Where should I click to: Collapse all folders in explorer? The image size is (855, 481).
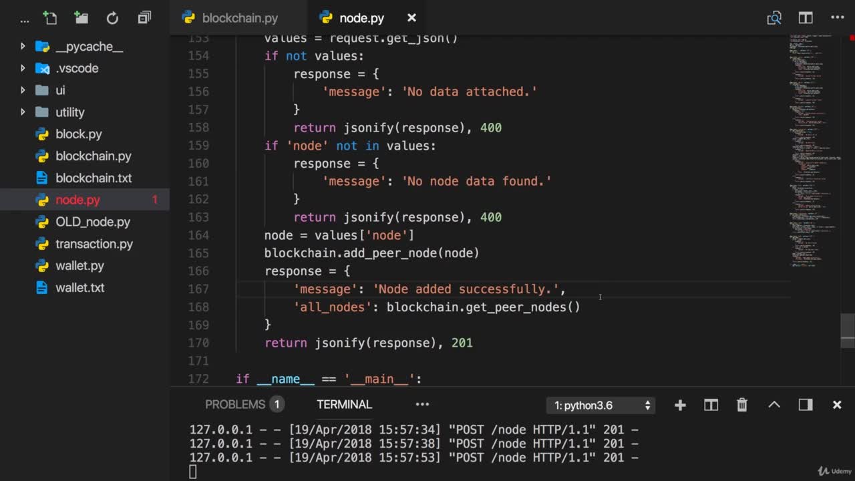tap(144, 18)
